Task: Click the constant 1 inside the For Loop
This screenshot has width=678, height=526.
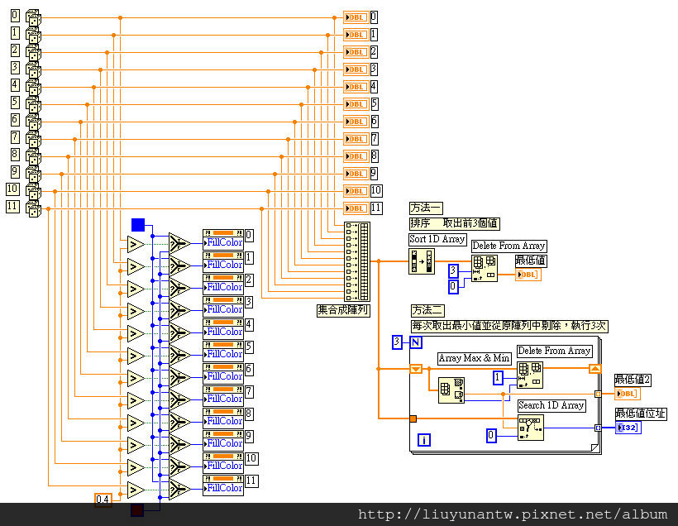Action: click(x=498, y=378)
